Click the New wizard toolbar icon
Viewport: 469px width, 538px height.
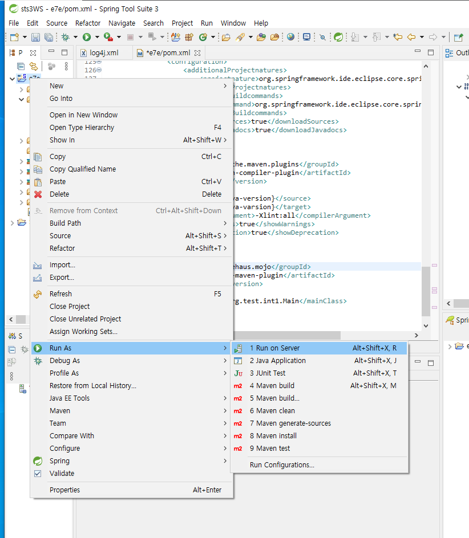click(14, 37)
